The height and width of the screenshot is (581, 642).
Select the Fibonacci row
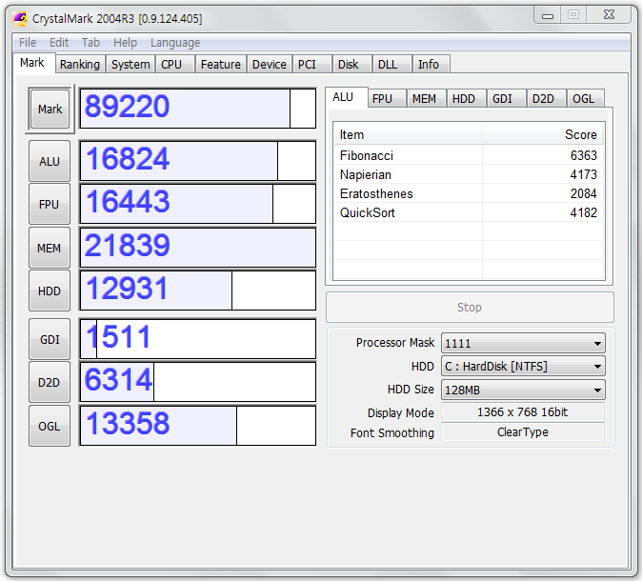[x=469, y=155]
